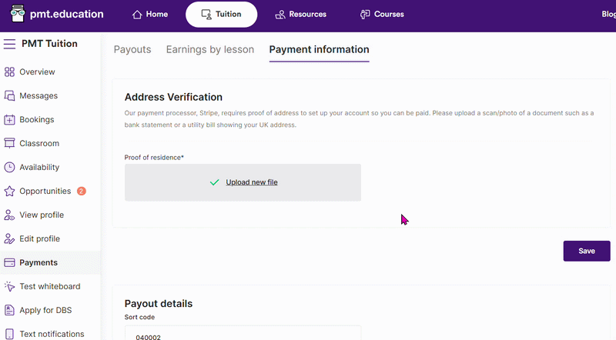Click the Messages chat bubble icon
Viewport: 616px width, 340px height.
click(x=9, y=96)
